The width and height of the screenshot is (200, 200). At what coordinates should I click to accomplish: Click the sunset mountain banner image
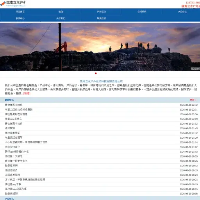pos(100,47)
